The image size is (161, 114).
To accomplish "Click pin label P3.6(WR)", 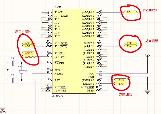I will click(x=60, y=91).
